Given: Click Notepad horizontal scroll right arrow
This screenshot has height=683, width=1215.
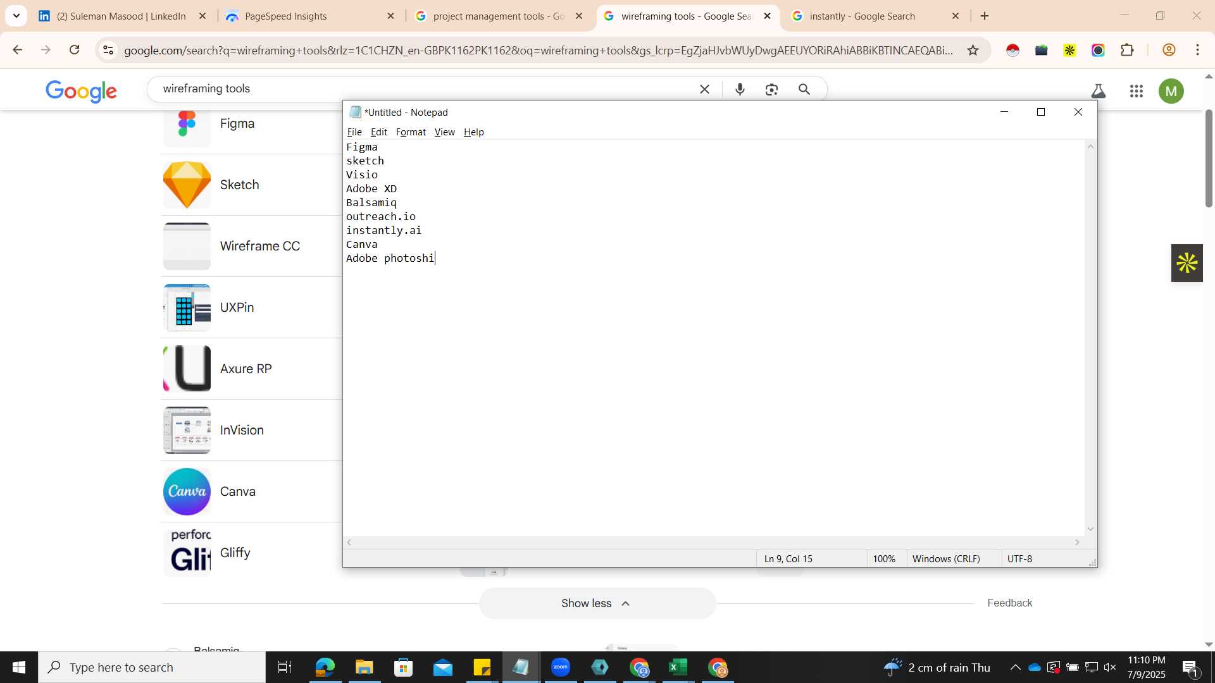Looking at the screenshot, I should 1077,543.
